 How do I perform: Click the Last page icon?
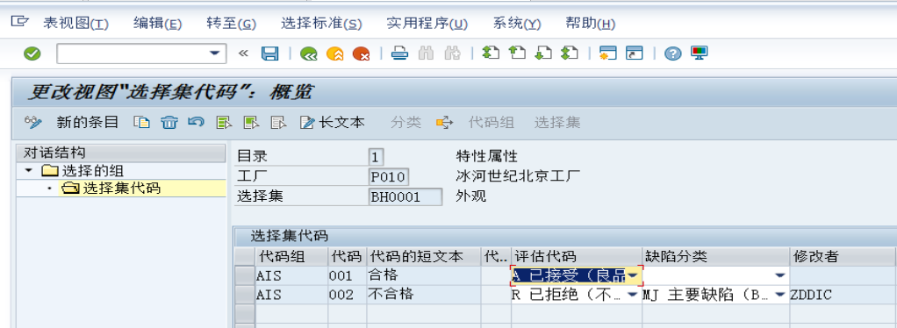(570, 53)
